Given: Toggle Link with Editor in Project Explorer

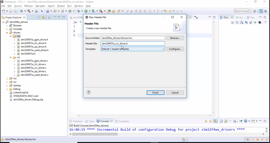Looking at the screenshot, I should pos(43,18).
